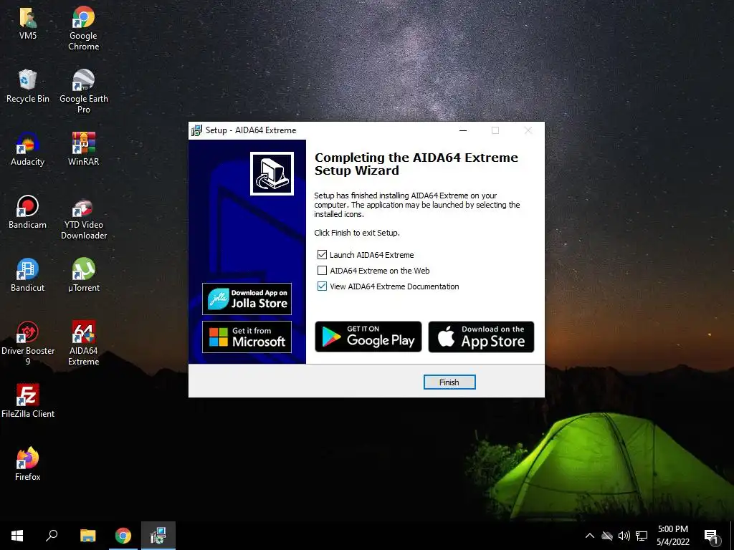
Task: Select the YTD Video Downloader icon
Action: (83, 218)
